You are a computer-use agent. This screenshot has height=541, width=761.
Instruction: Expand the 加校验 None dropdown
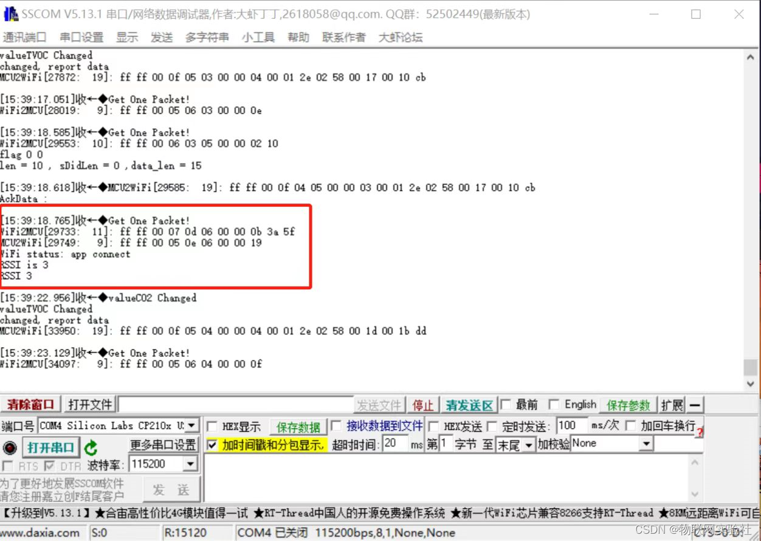coord(646,444)
